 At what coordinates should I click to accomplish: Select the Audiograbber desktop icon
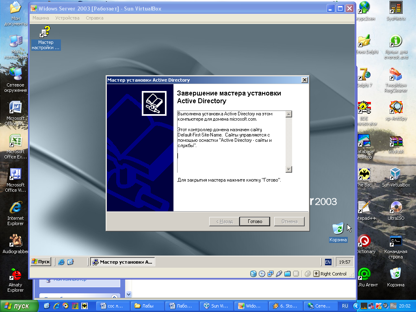(x=15, y=244)
